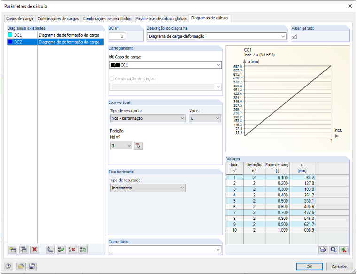357x274 pixels.
Task: Click the save floppy disk icon
Action: click(32, 266)
